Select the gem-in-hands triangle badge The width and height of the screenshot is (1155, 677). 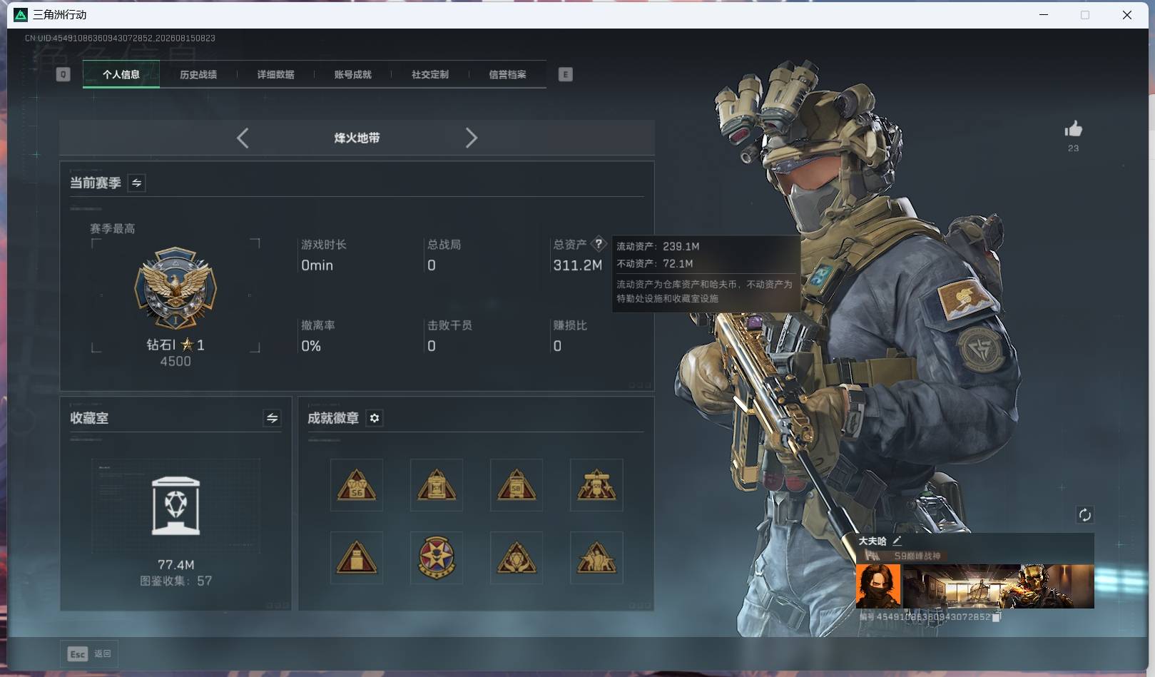pos(517,557)
